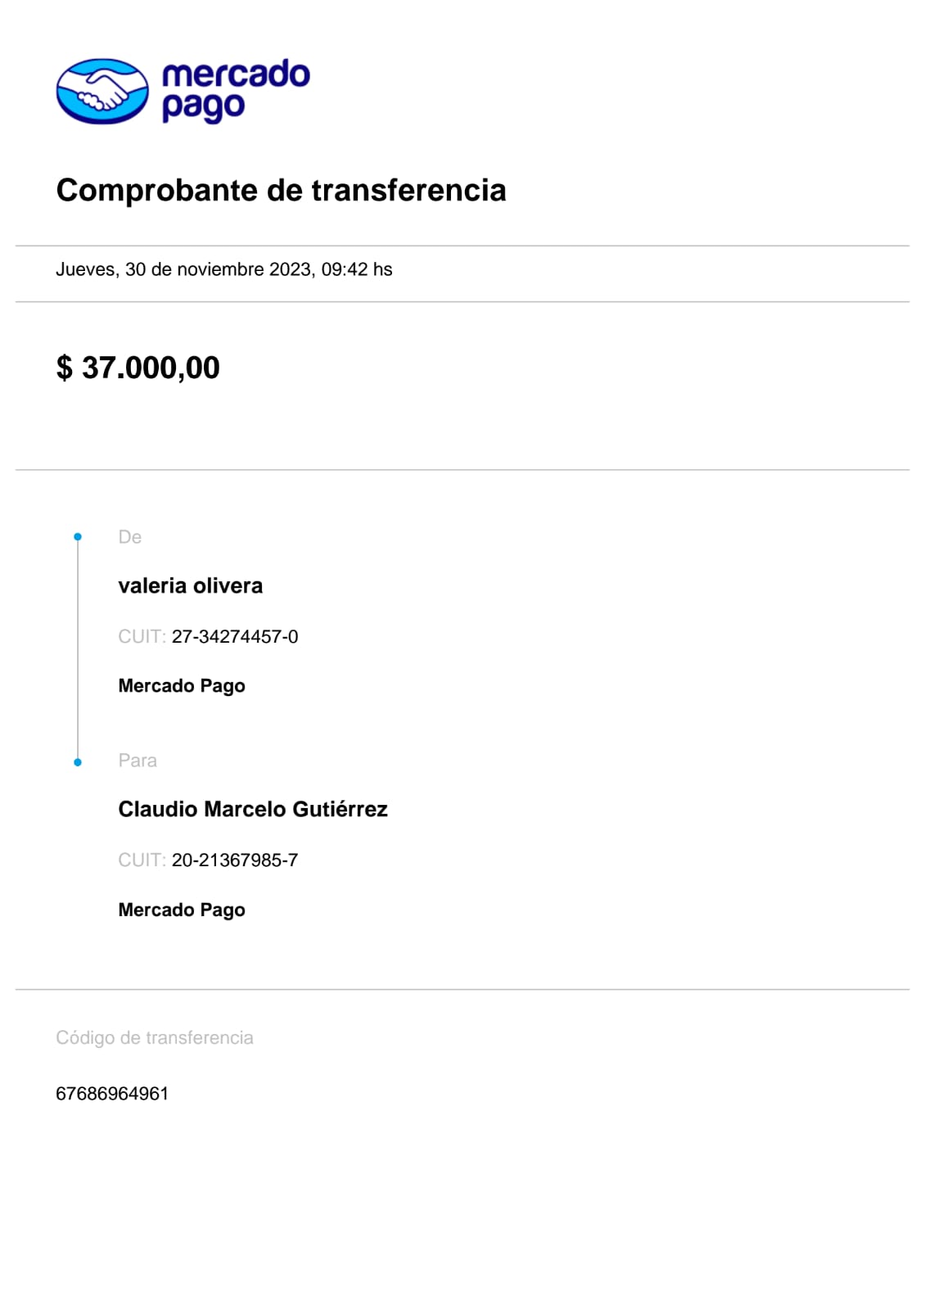
Task: Click the blue dot beside "Para"
Action: (x=78, y=762)
